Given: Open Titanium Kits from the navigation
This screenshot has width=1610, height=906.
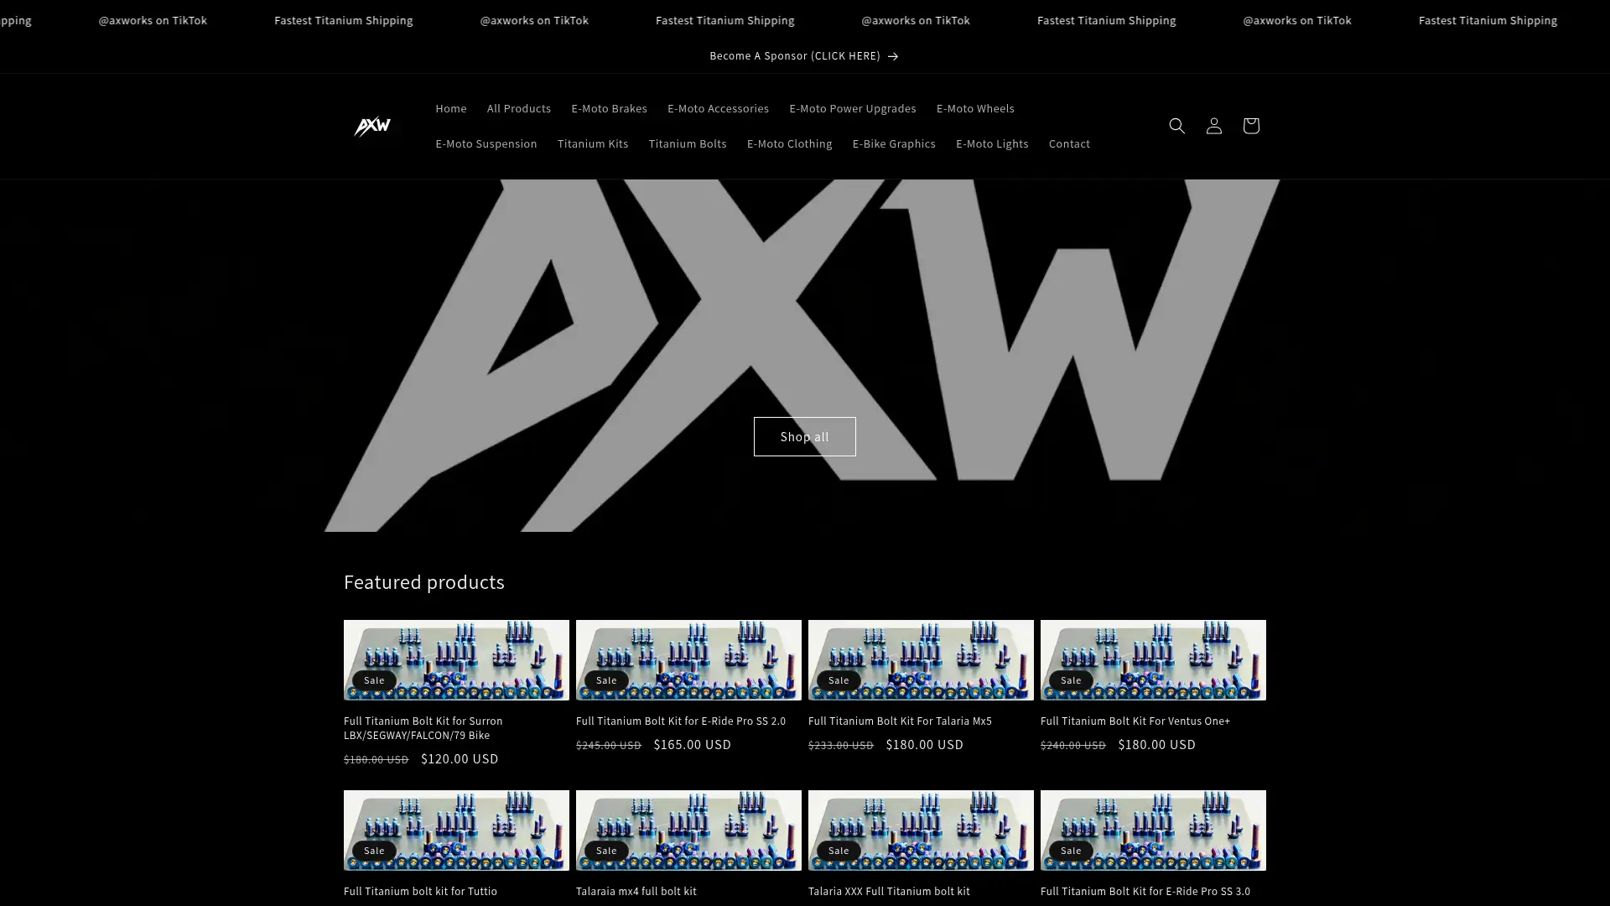Looking at the screenshot, I should click(593, 143).
